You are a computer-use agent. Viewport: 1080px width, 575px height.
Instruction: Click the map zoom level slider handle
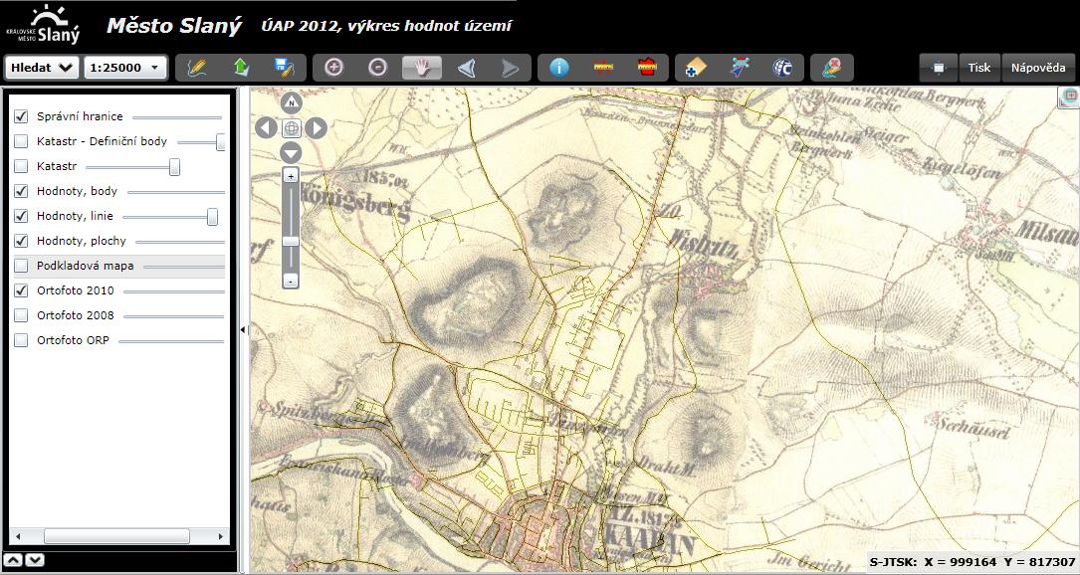291,241
